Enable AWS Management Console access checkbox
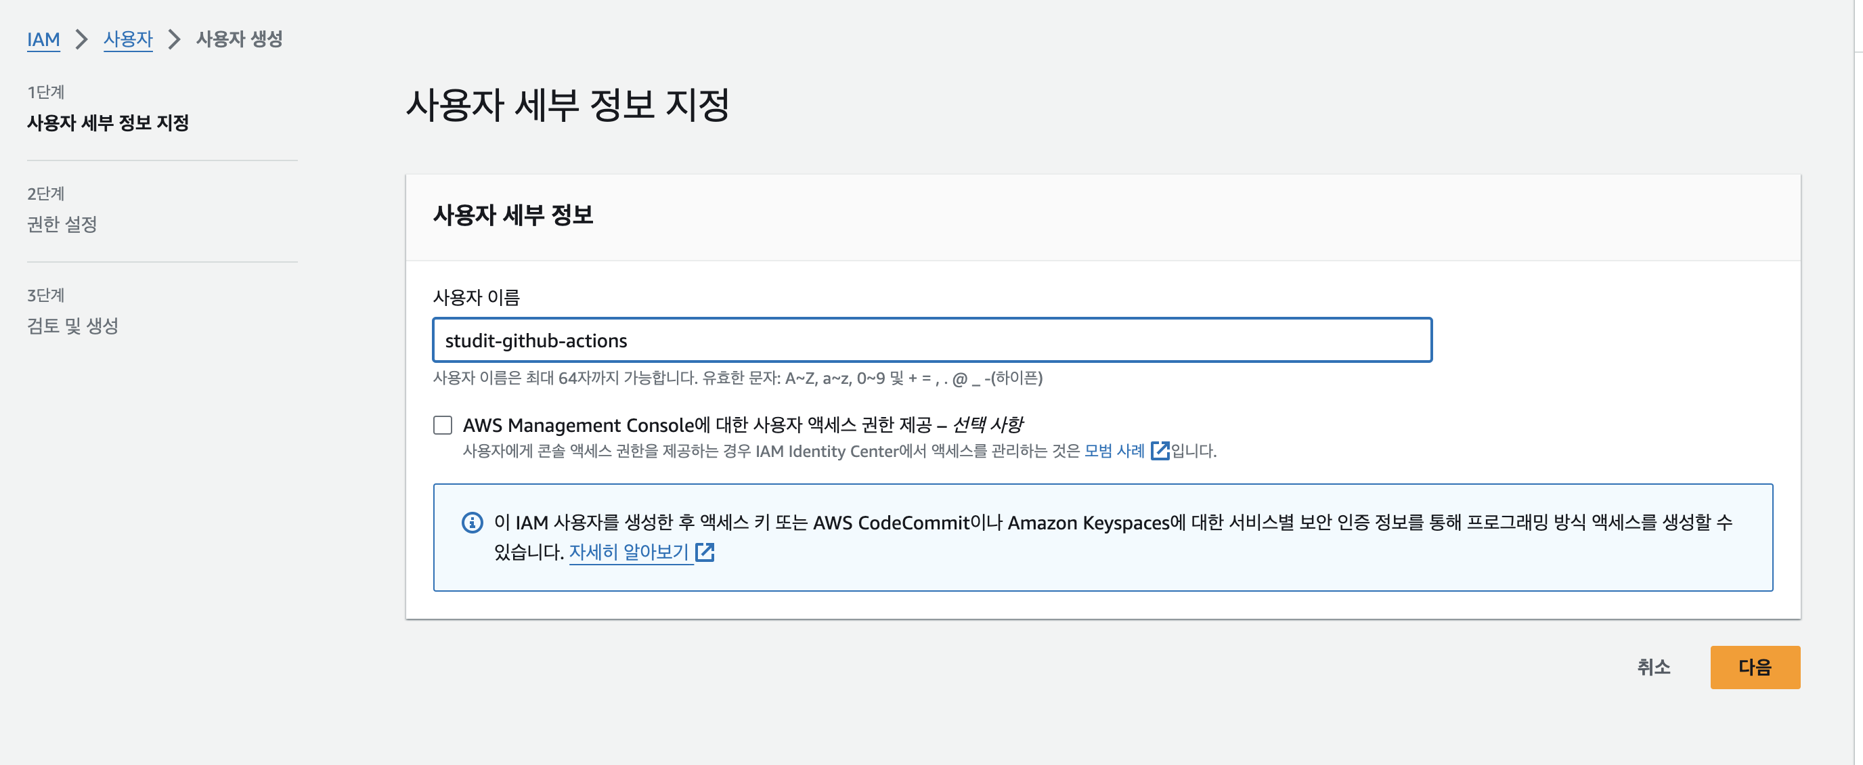Viewport: 1863px width, 765px height. 443,425
